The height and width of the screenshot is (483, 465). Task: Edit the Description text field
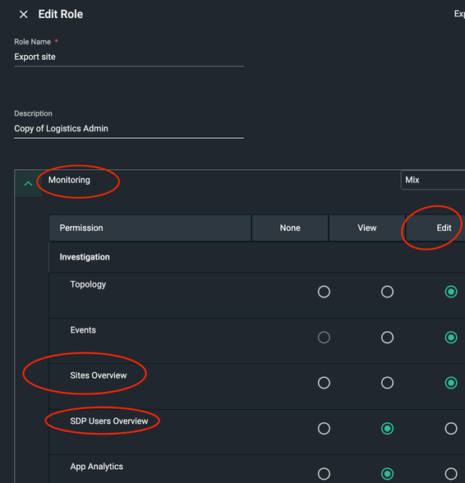pos(129,128)
